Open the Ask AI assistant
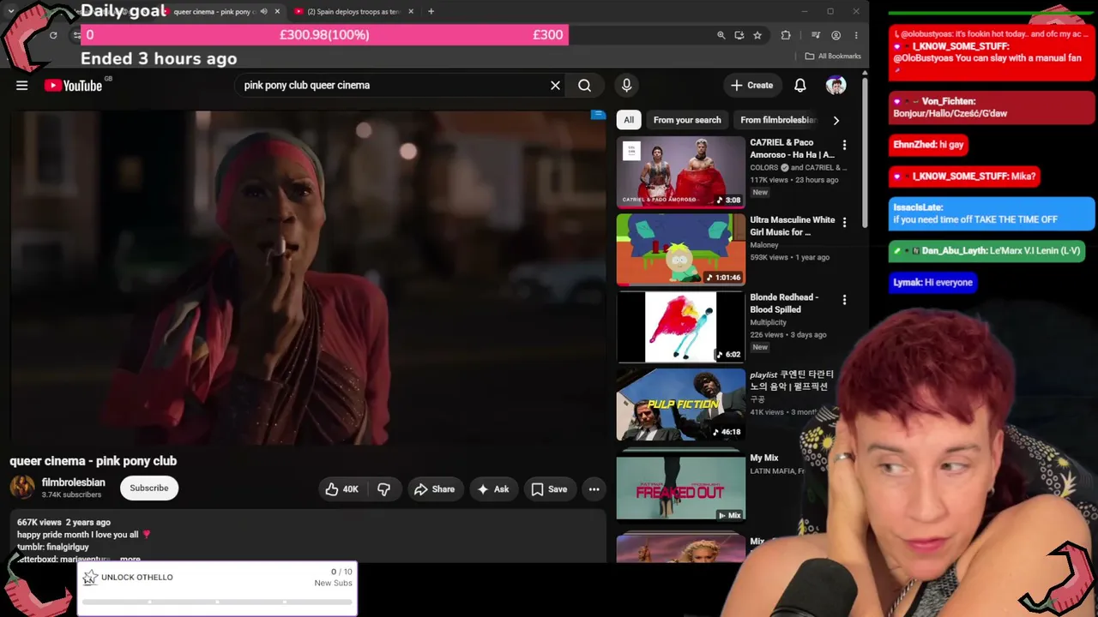The image size is (1098, 617). (492, 489)
